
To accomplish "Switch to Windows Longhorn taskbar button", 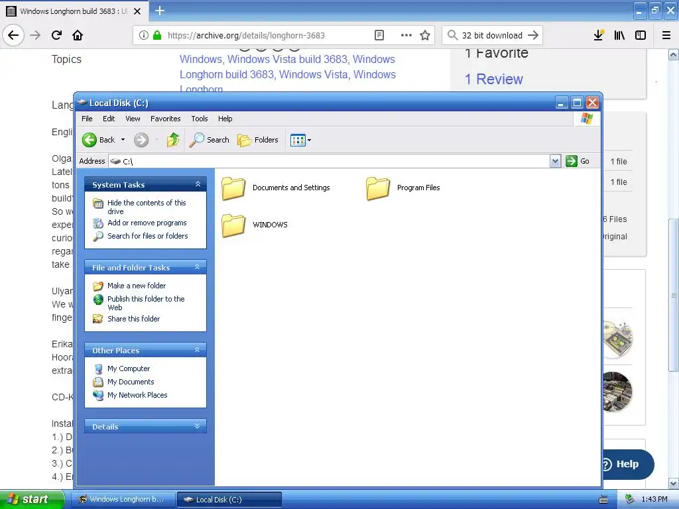I will pyautogui.click(x=123, y=500).
